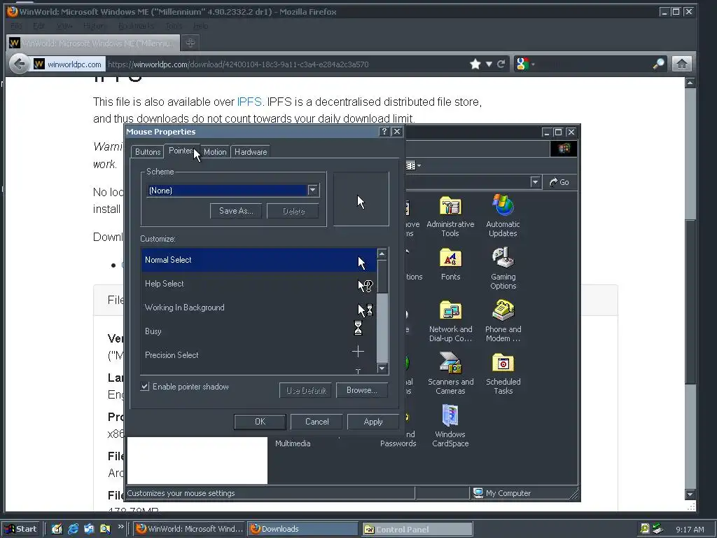Select Working In Background pointer row
717x538 pixels.
(x=259, y=308)
